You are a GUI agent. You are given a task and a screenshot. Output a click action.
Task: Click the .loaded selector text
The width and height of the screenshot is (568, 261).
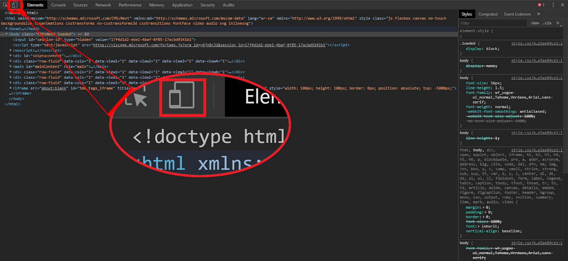coord(468,43)
